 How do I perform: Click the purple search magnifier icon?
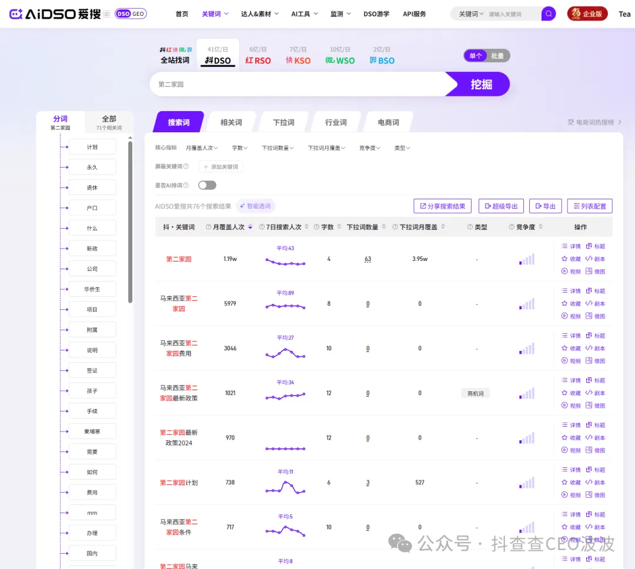[x=548, y=14]
